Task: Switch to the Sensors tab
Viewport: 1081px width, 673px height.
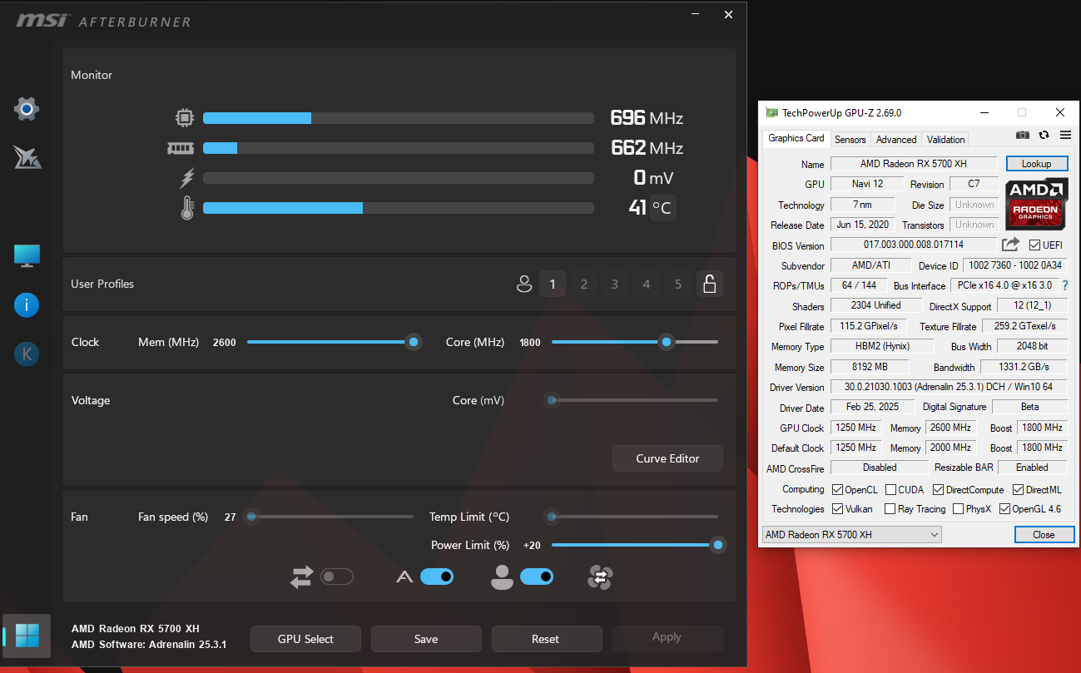Action: point(850,140)
